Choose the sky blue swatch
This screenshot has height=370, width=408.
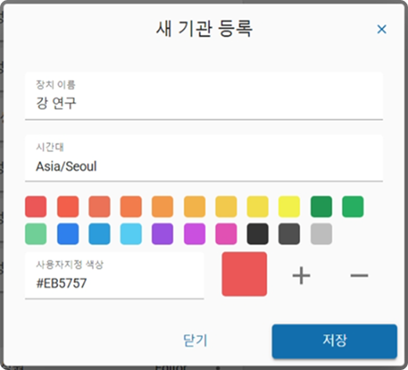pyautogui.click(x=131, y=234)
